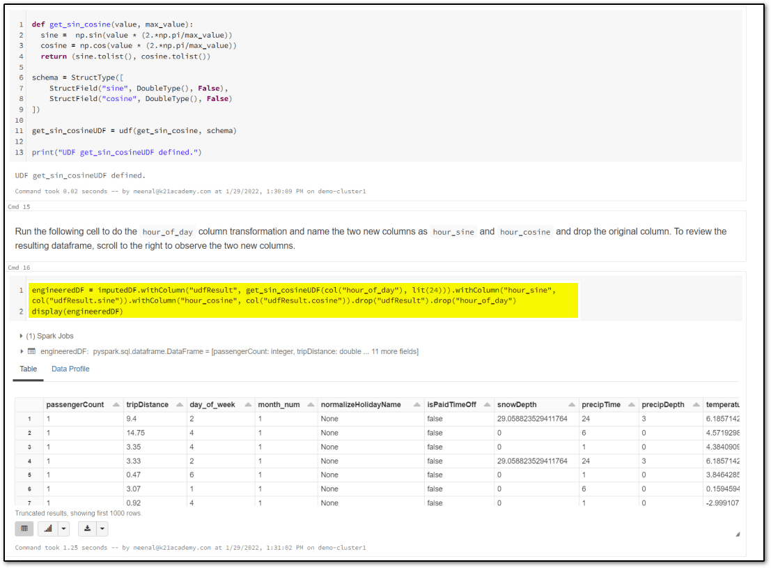Select the Table tab
771x568 pixels.
click(28, 369)
